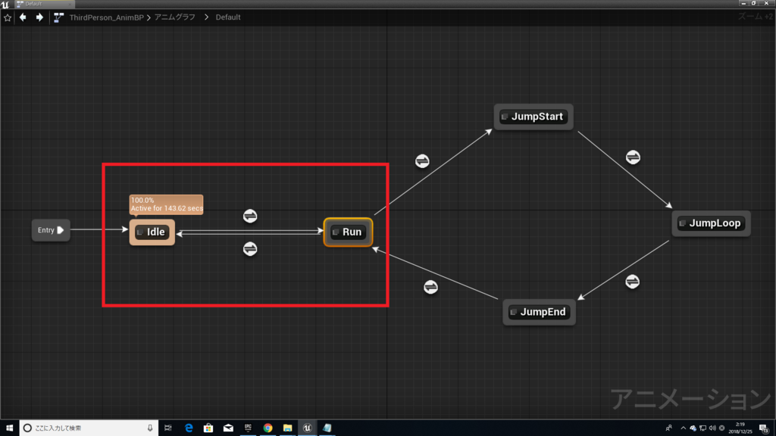Screen dimensions: 776x436
Task: Select the Entry node
Action: coord(51,230)
